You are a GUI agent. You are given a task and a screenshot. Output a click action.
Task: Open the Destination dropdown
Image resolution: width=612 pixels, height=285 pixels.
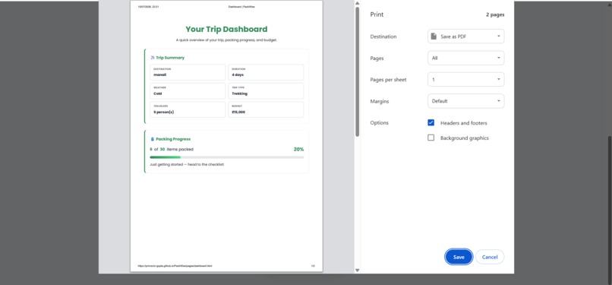tap(466, 36)
